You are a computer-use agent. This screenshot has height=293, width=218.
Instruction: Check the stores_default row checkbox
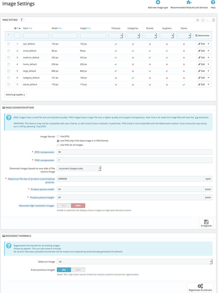[x=9, y=85]
